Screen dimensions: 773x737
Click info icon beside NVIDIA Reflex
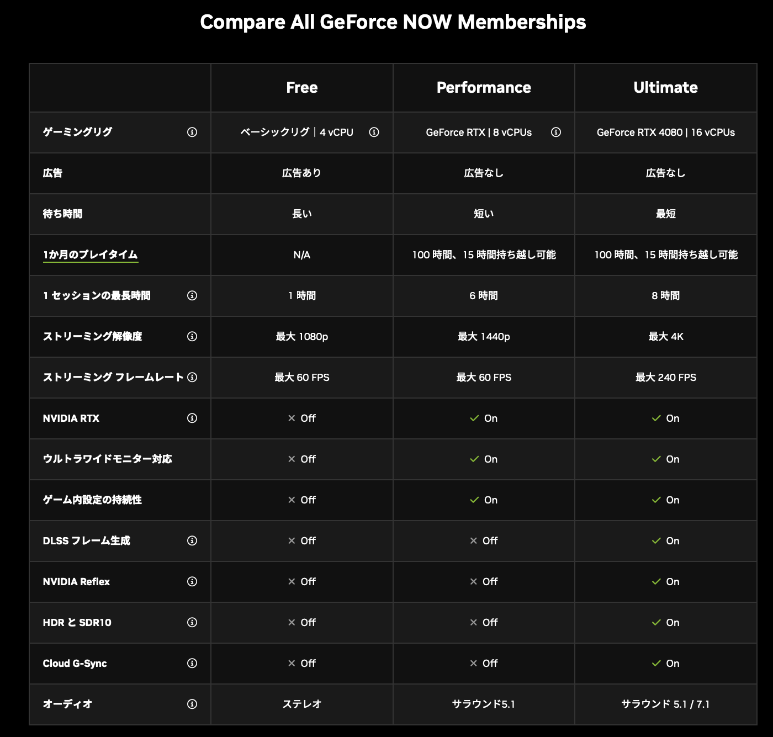tap(192, 581)
